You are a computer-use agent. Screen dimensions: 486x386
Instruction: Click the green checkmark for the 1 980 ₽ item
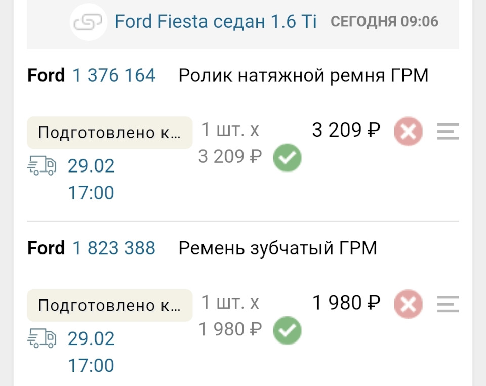point(287,331)
